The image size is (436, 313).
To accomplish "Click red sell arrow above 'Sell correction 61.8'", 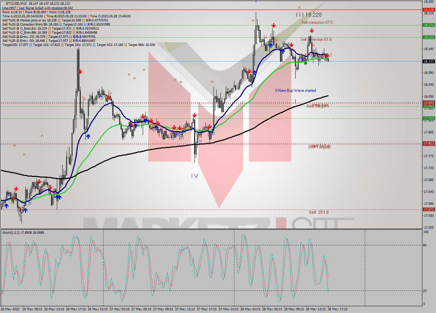I will tap(311, 31).
